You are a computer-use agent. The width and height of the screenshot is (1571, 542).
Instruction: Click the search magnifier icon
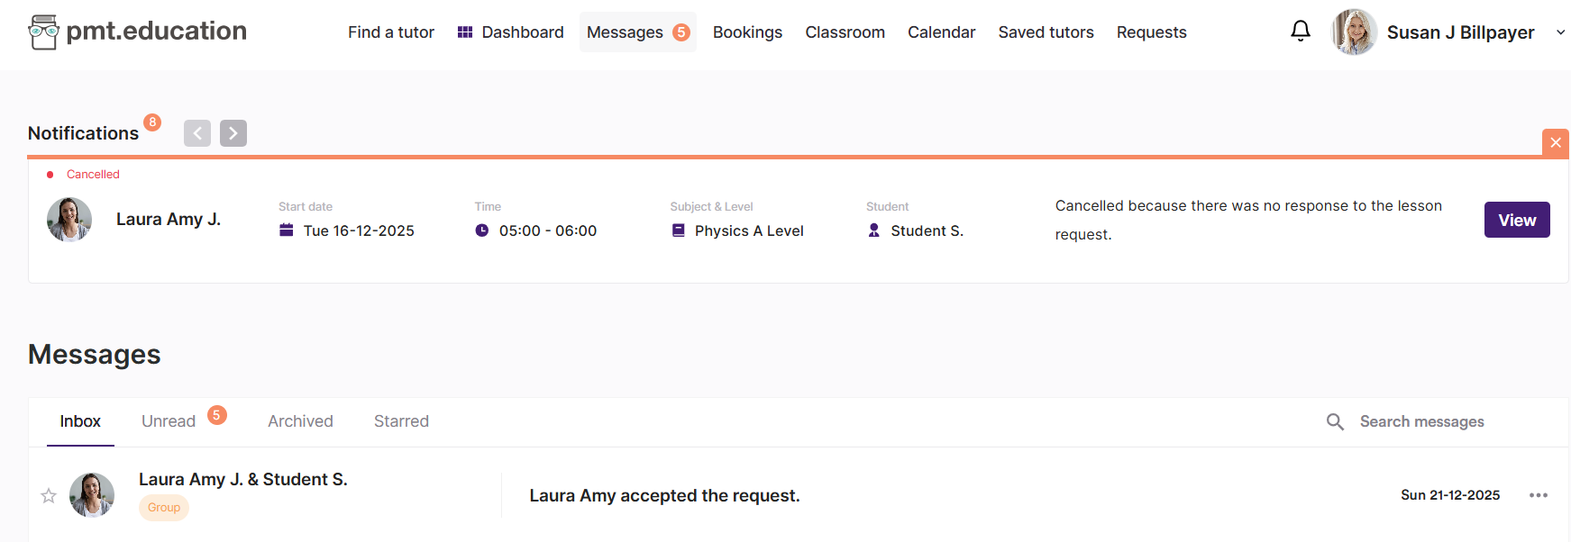(1335, 421)
